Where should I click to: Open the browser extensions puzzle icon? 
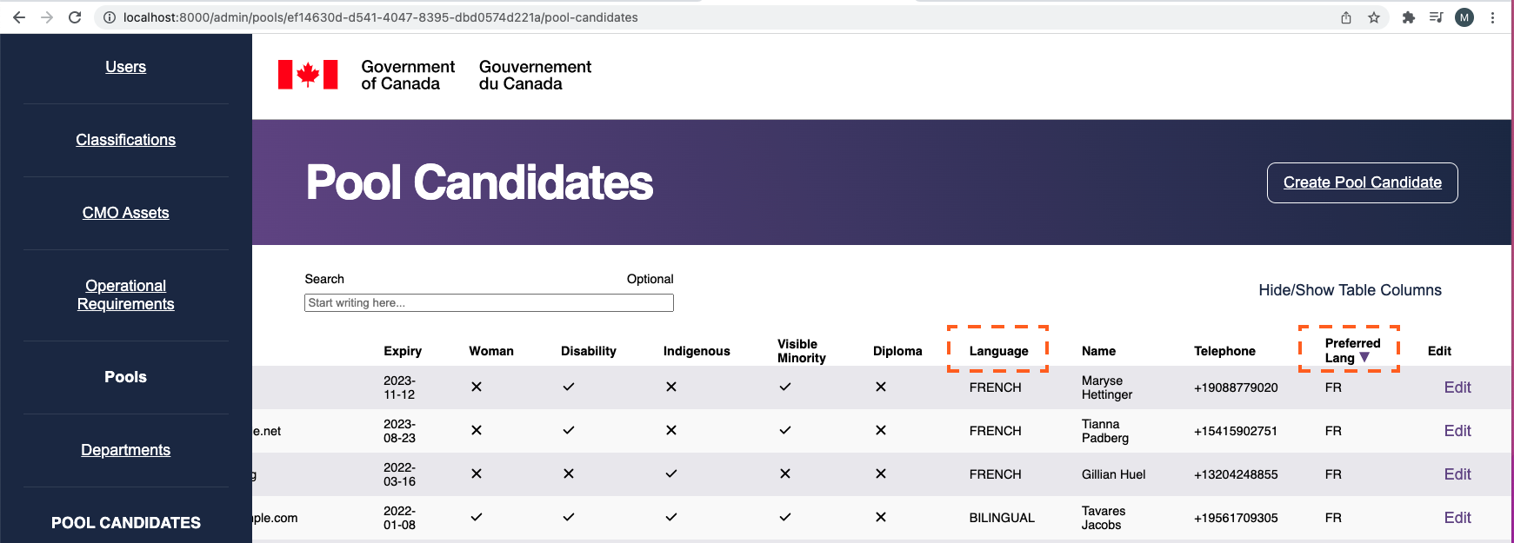1409,17
